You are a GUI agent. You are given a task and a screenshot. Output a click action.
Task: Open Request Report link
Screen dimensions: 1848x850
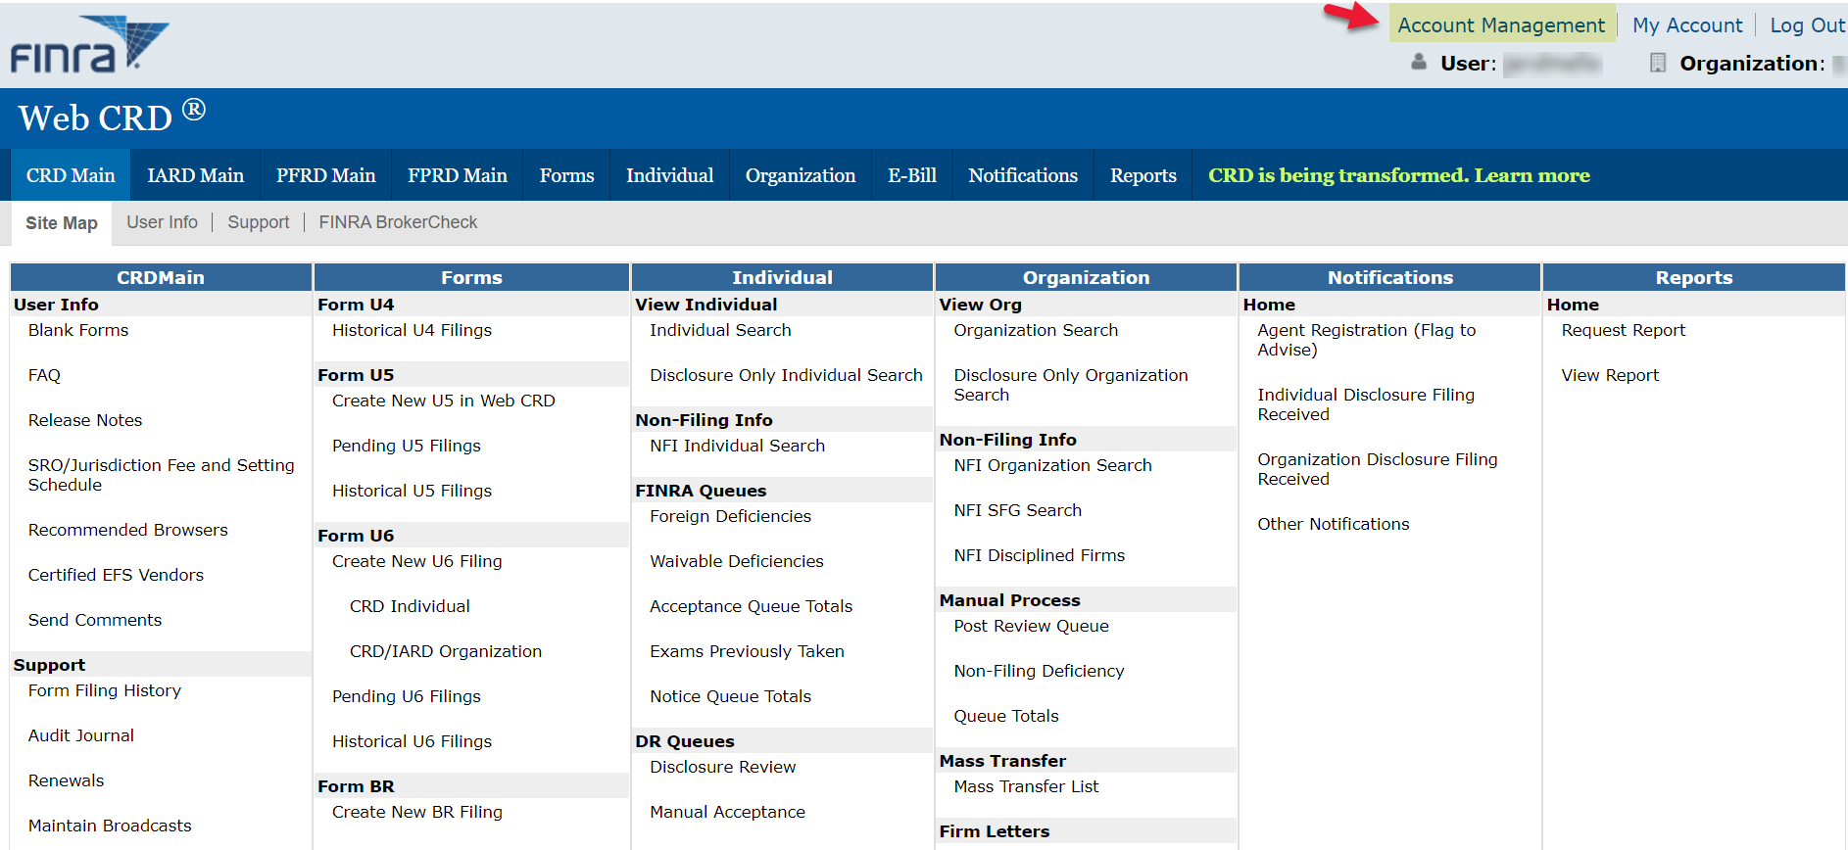tap(1623, 330)
